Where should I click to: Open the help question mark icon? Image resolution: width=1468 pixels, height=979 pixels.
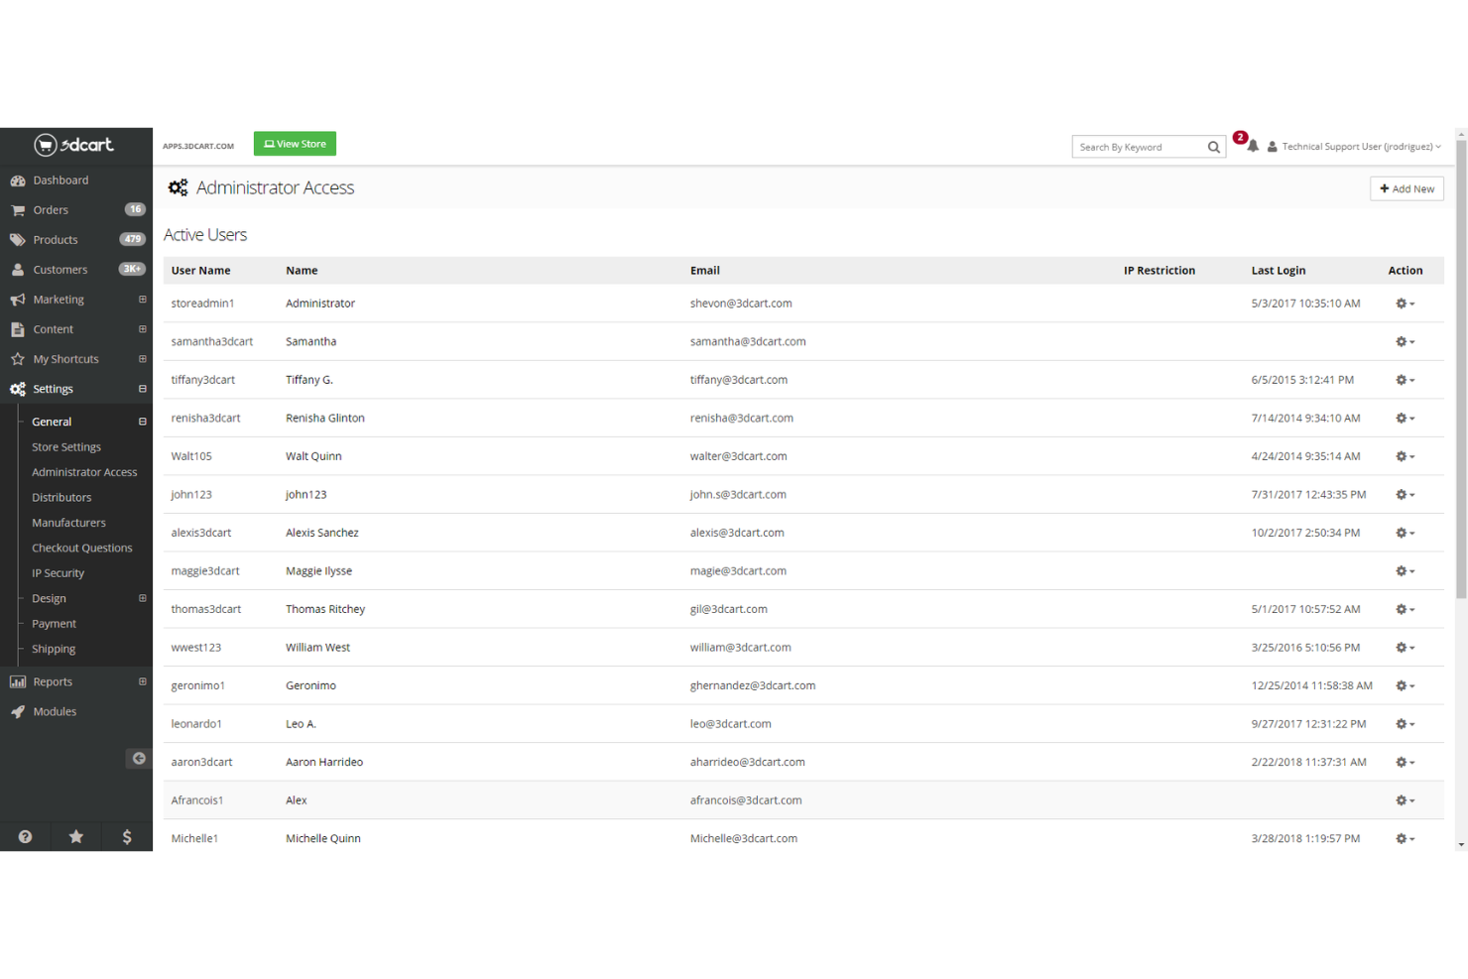[x=25, y=836]
